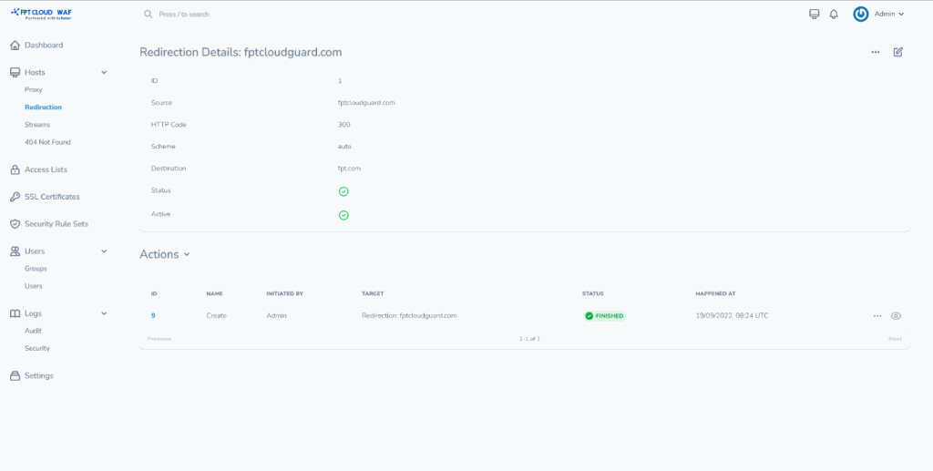Click '19/09/2022, 08:24 UTC' timestamp
The height and width of the screenshot is (471, 933).
[x=732, y=316]
